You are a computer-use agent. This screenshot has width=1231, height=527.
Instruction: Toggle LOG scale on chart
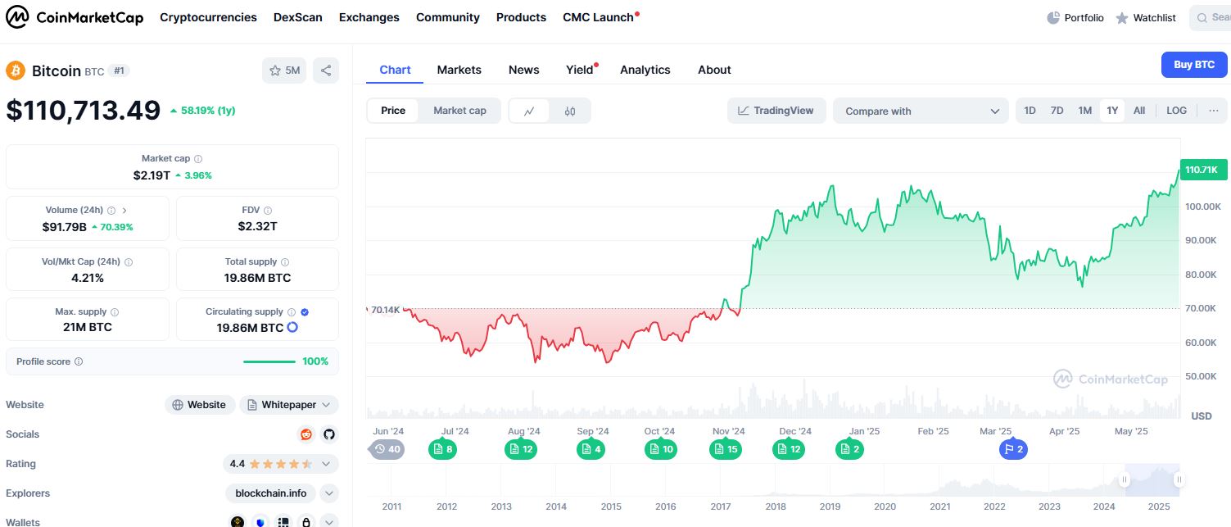pos(1176,111)
